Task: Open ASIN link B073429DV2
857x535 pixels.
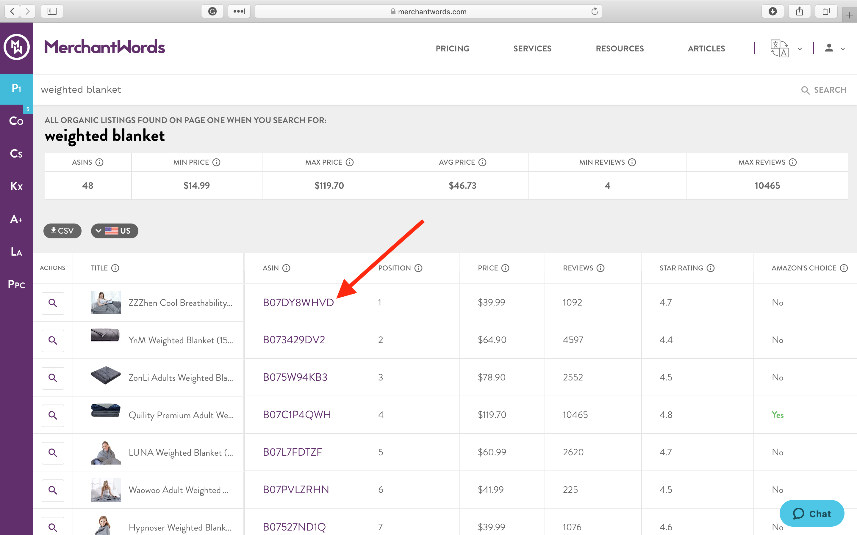Action: pyautogui.click(x=294, y=340)
